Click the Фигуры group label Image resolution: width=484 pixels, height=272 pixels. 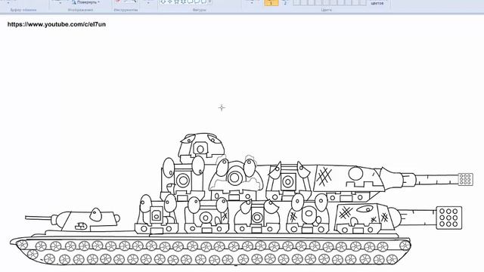[x=199, y=10]
